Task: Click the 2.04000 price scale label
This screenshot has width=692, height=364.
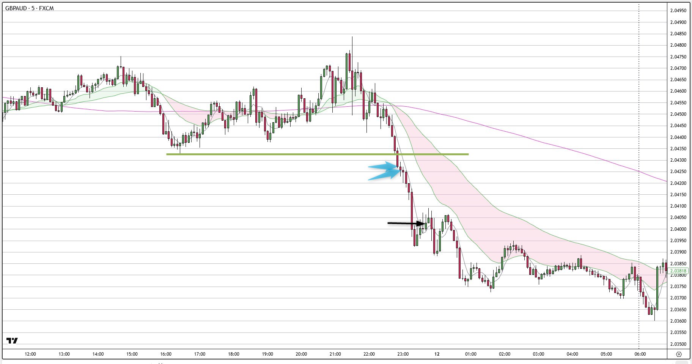Action: tap(678, 229)
